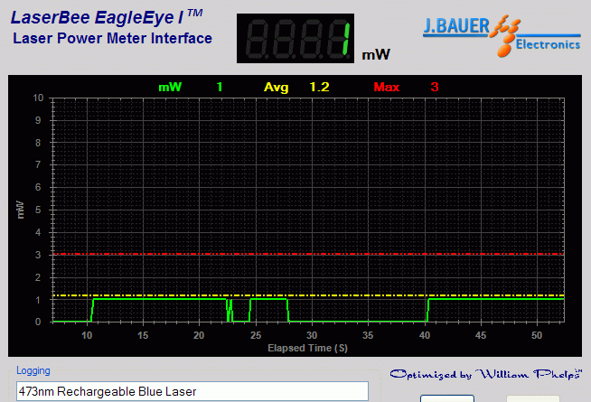This screenshot has height=402, width=591.
Task: Click the LaserBee EagleEye I title
Action: pos(107,17)
